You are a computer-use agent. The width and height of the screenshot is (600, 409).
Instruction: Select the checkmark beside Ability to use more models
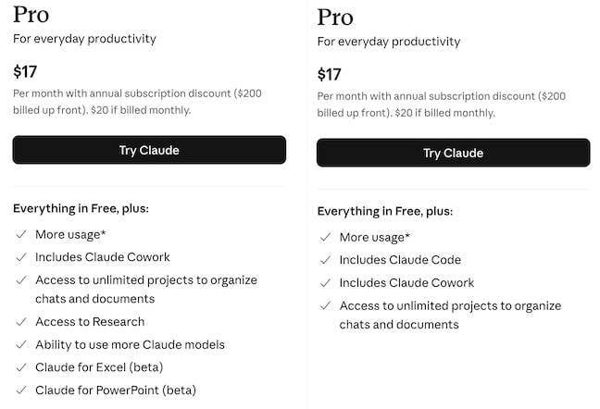20,344
